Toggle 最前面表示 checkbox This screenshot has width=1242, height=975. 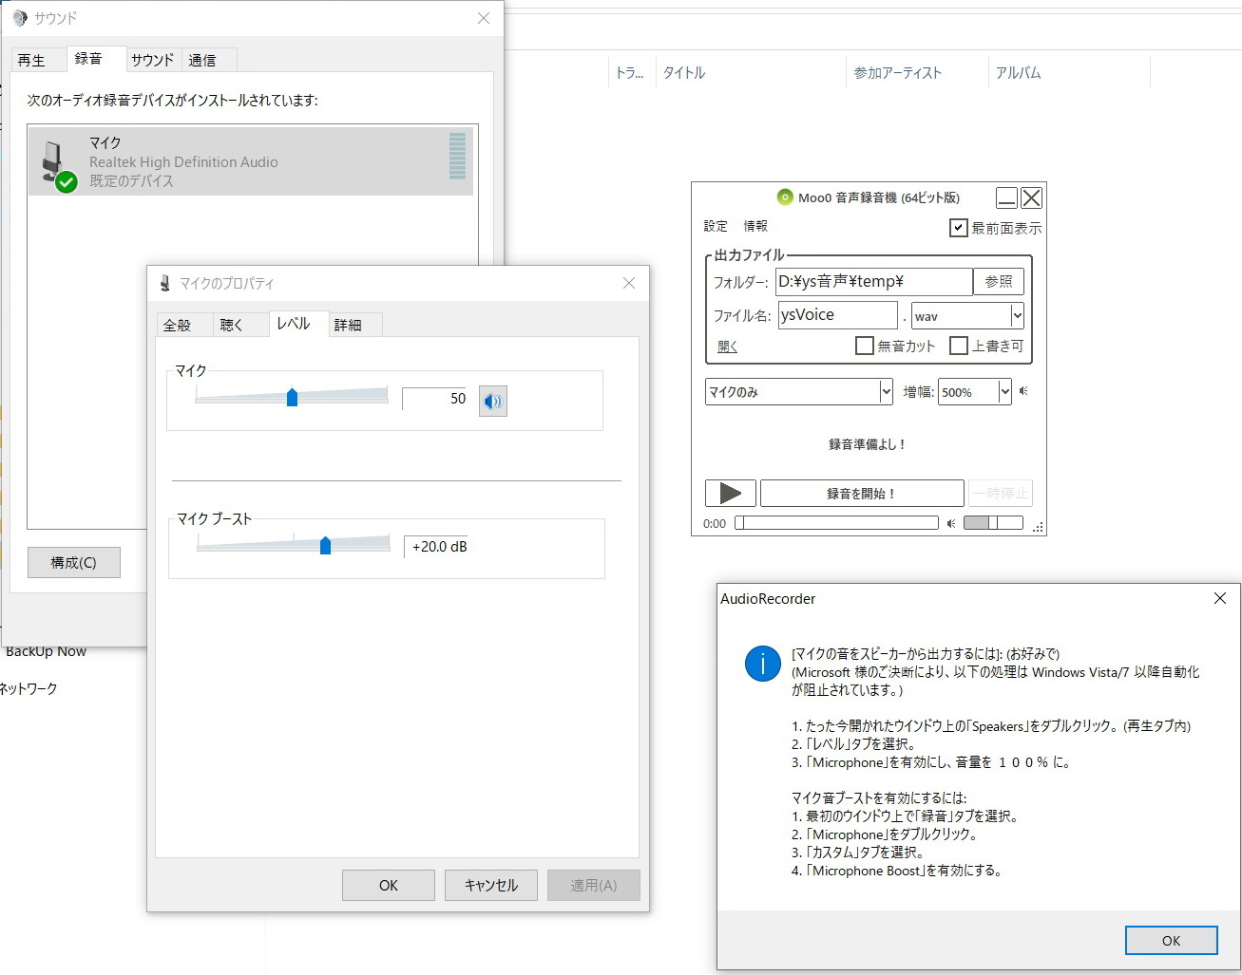(959, 228)
